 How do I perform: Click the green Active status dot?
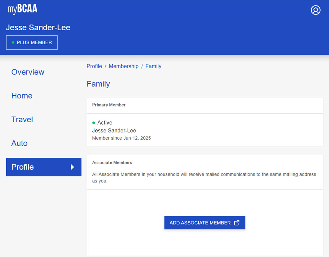click(x=94, y=123)
